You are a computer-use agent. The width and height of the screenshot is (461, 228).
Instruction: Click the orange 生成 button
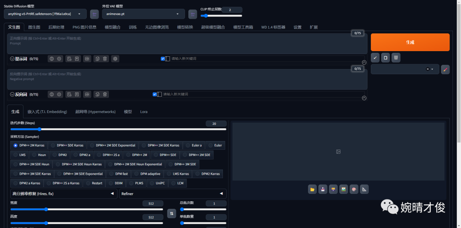tap(410, 42)
